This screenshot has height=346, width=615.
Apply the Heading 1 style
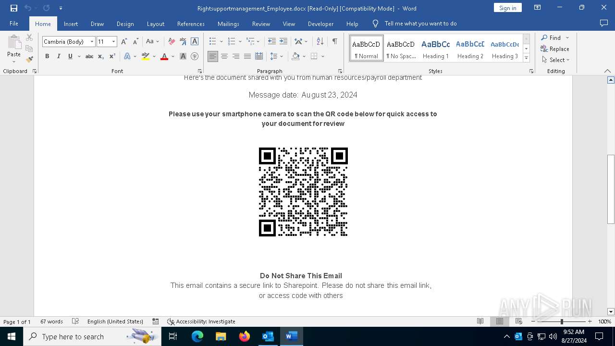click(435, 49)
